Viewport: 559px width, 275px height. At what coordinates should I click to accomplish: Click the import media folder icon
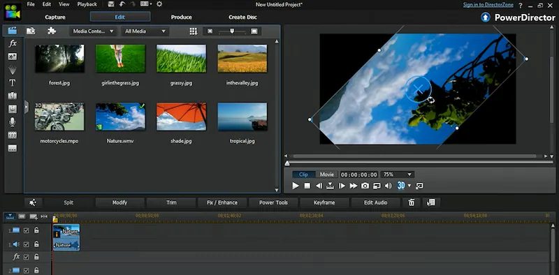click(x=31, y=31)
